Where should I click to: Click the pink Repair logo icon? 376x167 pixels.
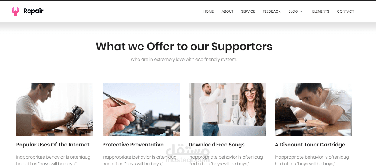pyautogui.click(x=15, y=11)
